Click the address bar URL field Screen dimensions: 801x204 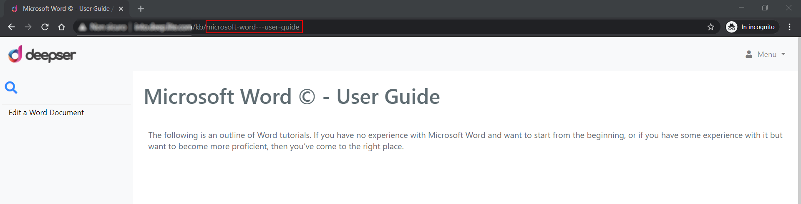[x=396, y=27]
